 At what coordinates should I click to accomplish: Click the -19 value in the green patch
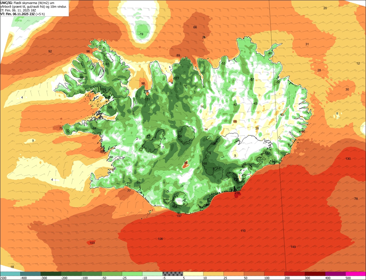(141, 34)
